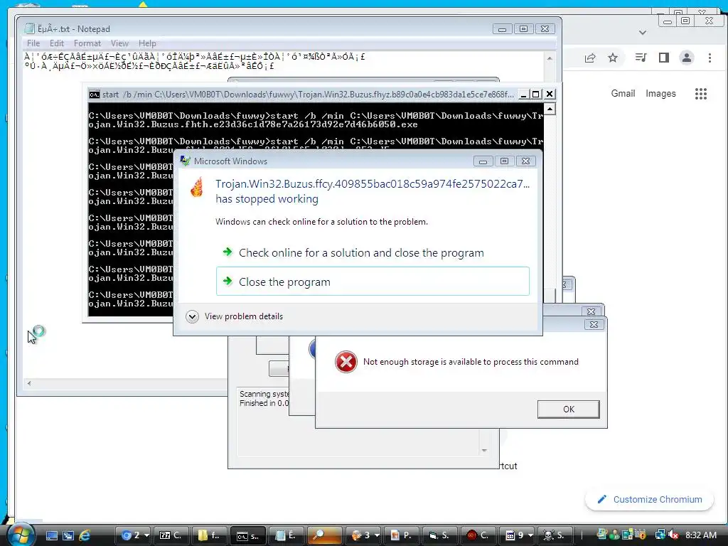Open the Gmail link

click(x=623, y=93)
